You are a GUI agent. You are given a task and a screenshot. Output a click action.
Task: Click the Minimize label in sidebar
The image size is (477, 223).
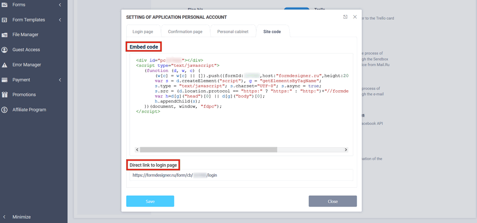click(x=21, y=217)
